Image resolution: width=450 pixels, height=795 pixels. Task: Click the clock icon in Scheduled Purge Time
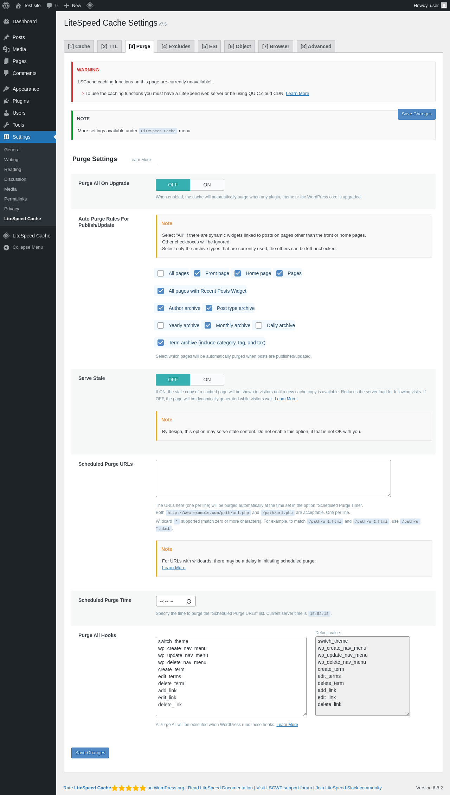(x=189, y=601)
